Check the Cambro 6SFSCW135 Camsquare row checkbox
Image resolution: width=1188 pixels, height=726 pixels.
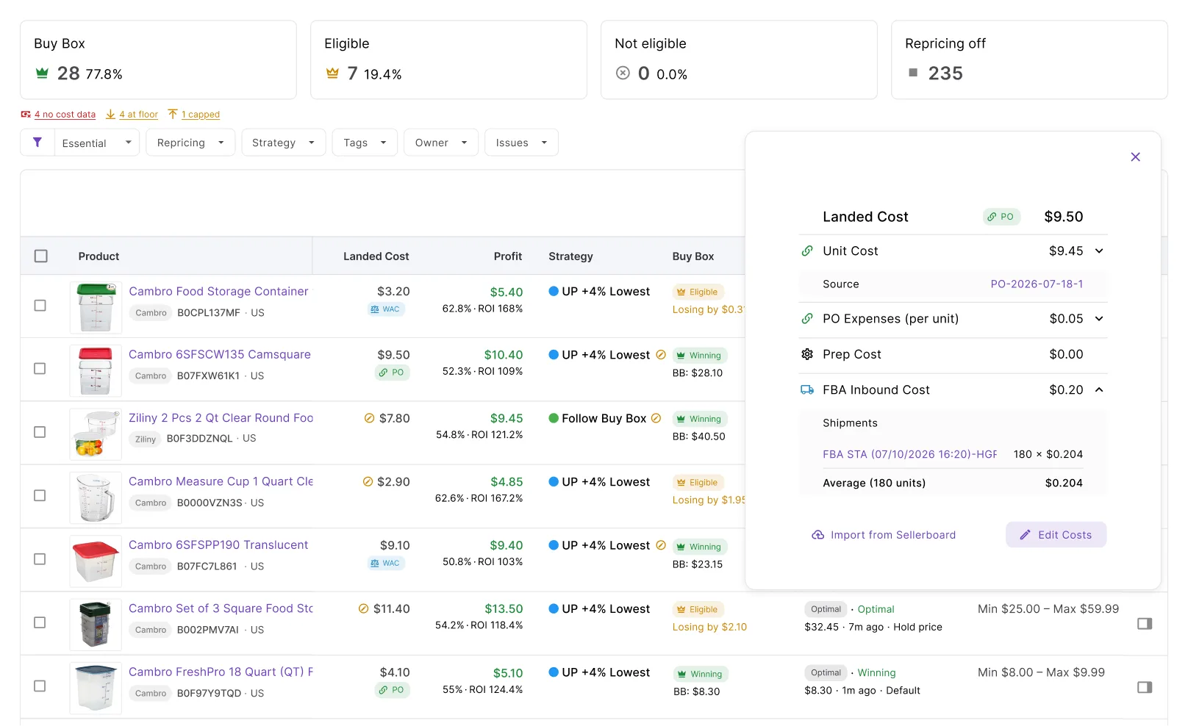pos(40,369)
